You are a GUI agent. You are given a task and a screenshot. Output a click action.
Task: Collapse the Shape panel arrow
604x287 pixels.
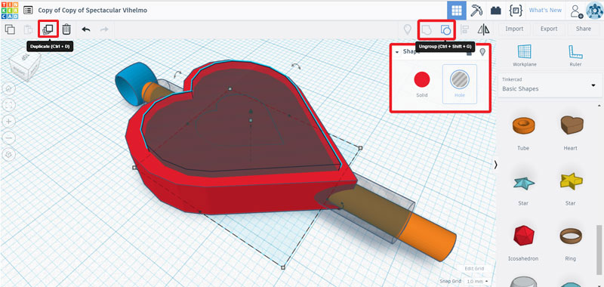click(397, 52)
